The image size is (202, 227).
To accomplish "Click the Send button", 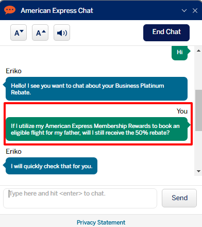I will 179,198.
